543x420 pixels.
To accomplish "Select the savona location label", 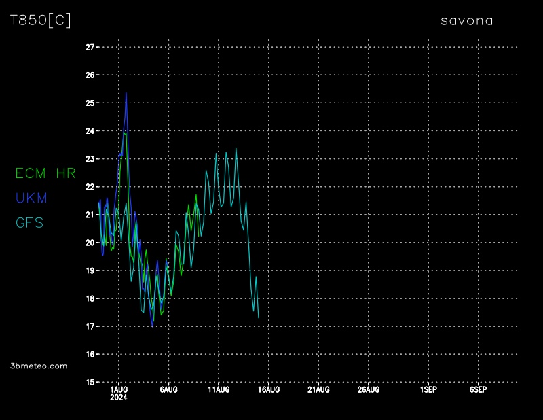I will coord(467,20).
